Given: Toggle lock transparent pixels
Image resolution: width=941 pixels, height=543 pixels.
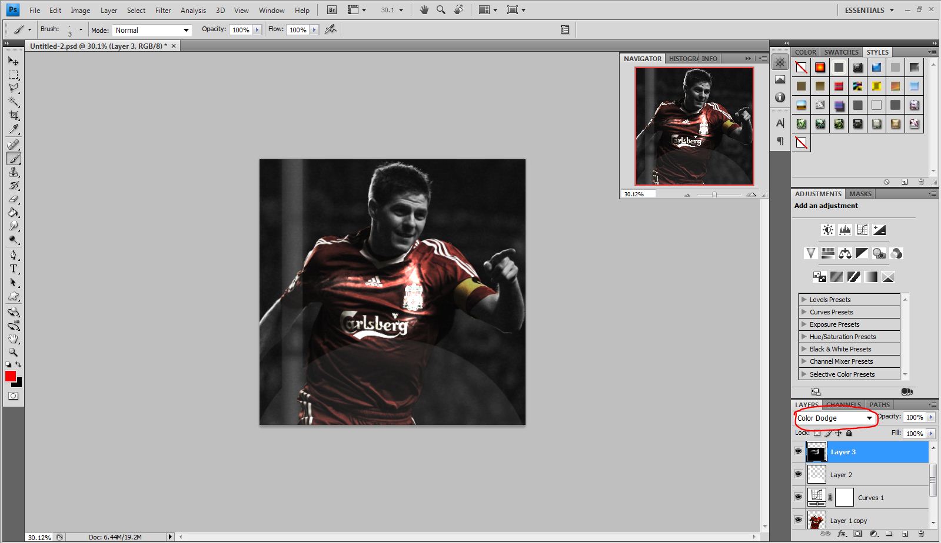Looking at the screenshot, I should pos(817,433).
